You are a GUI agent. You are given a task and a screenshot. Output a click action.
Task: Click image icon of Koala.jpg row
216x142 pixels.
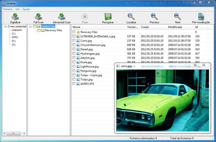pyautogui.click(x=78, y=62)
